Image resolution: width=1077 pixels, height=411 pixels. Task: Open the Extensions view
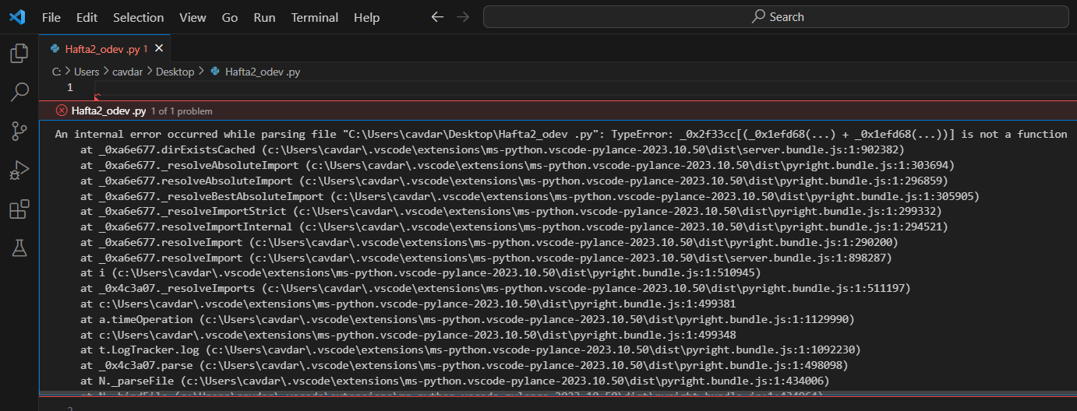(x=19, y=209)
